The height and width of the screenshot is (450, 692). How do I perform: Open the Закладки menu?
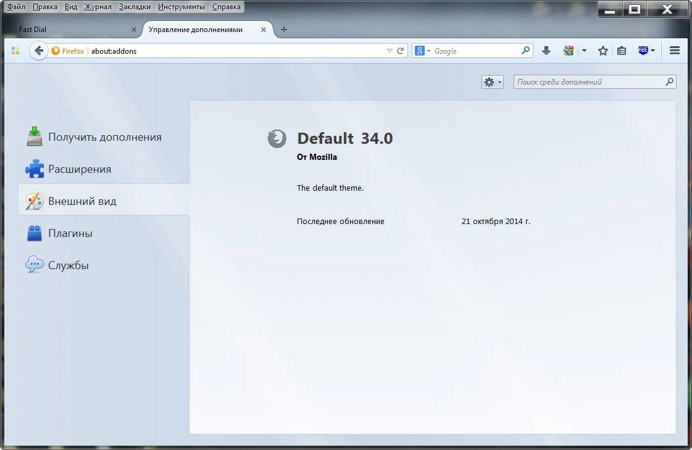coord(135,7)
